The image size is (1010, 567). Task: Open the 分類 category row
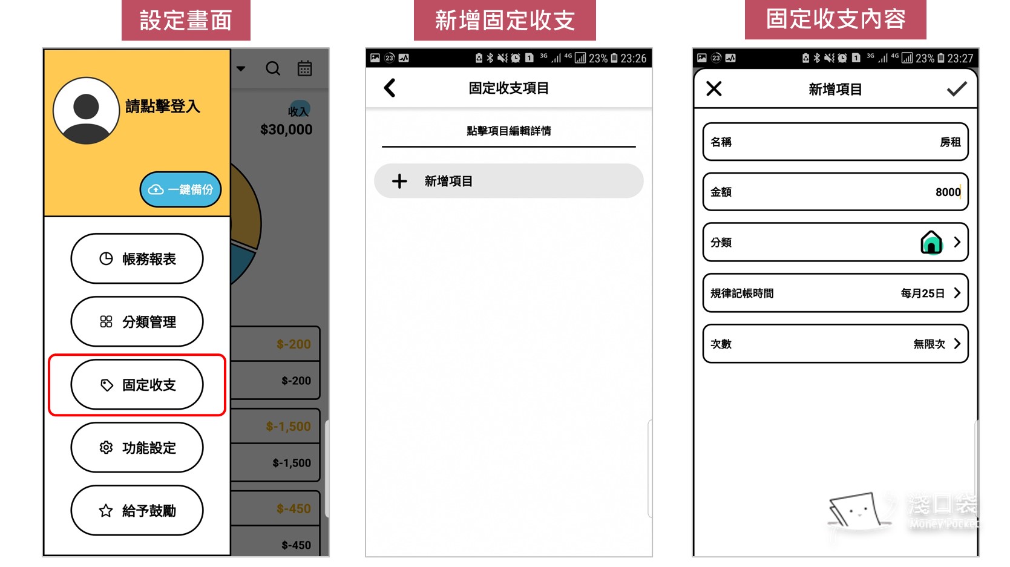click(x=835, y=242)
